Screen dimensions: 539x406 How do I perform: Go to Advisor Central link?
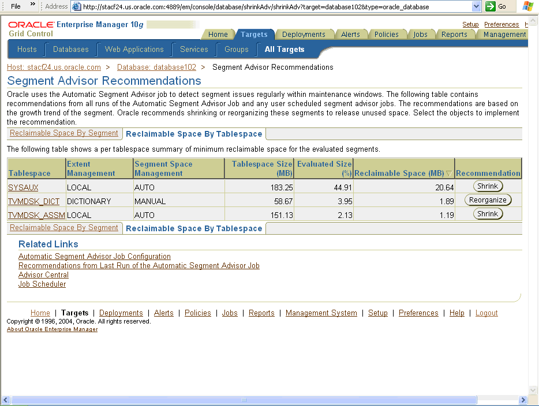click(43, 275)
